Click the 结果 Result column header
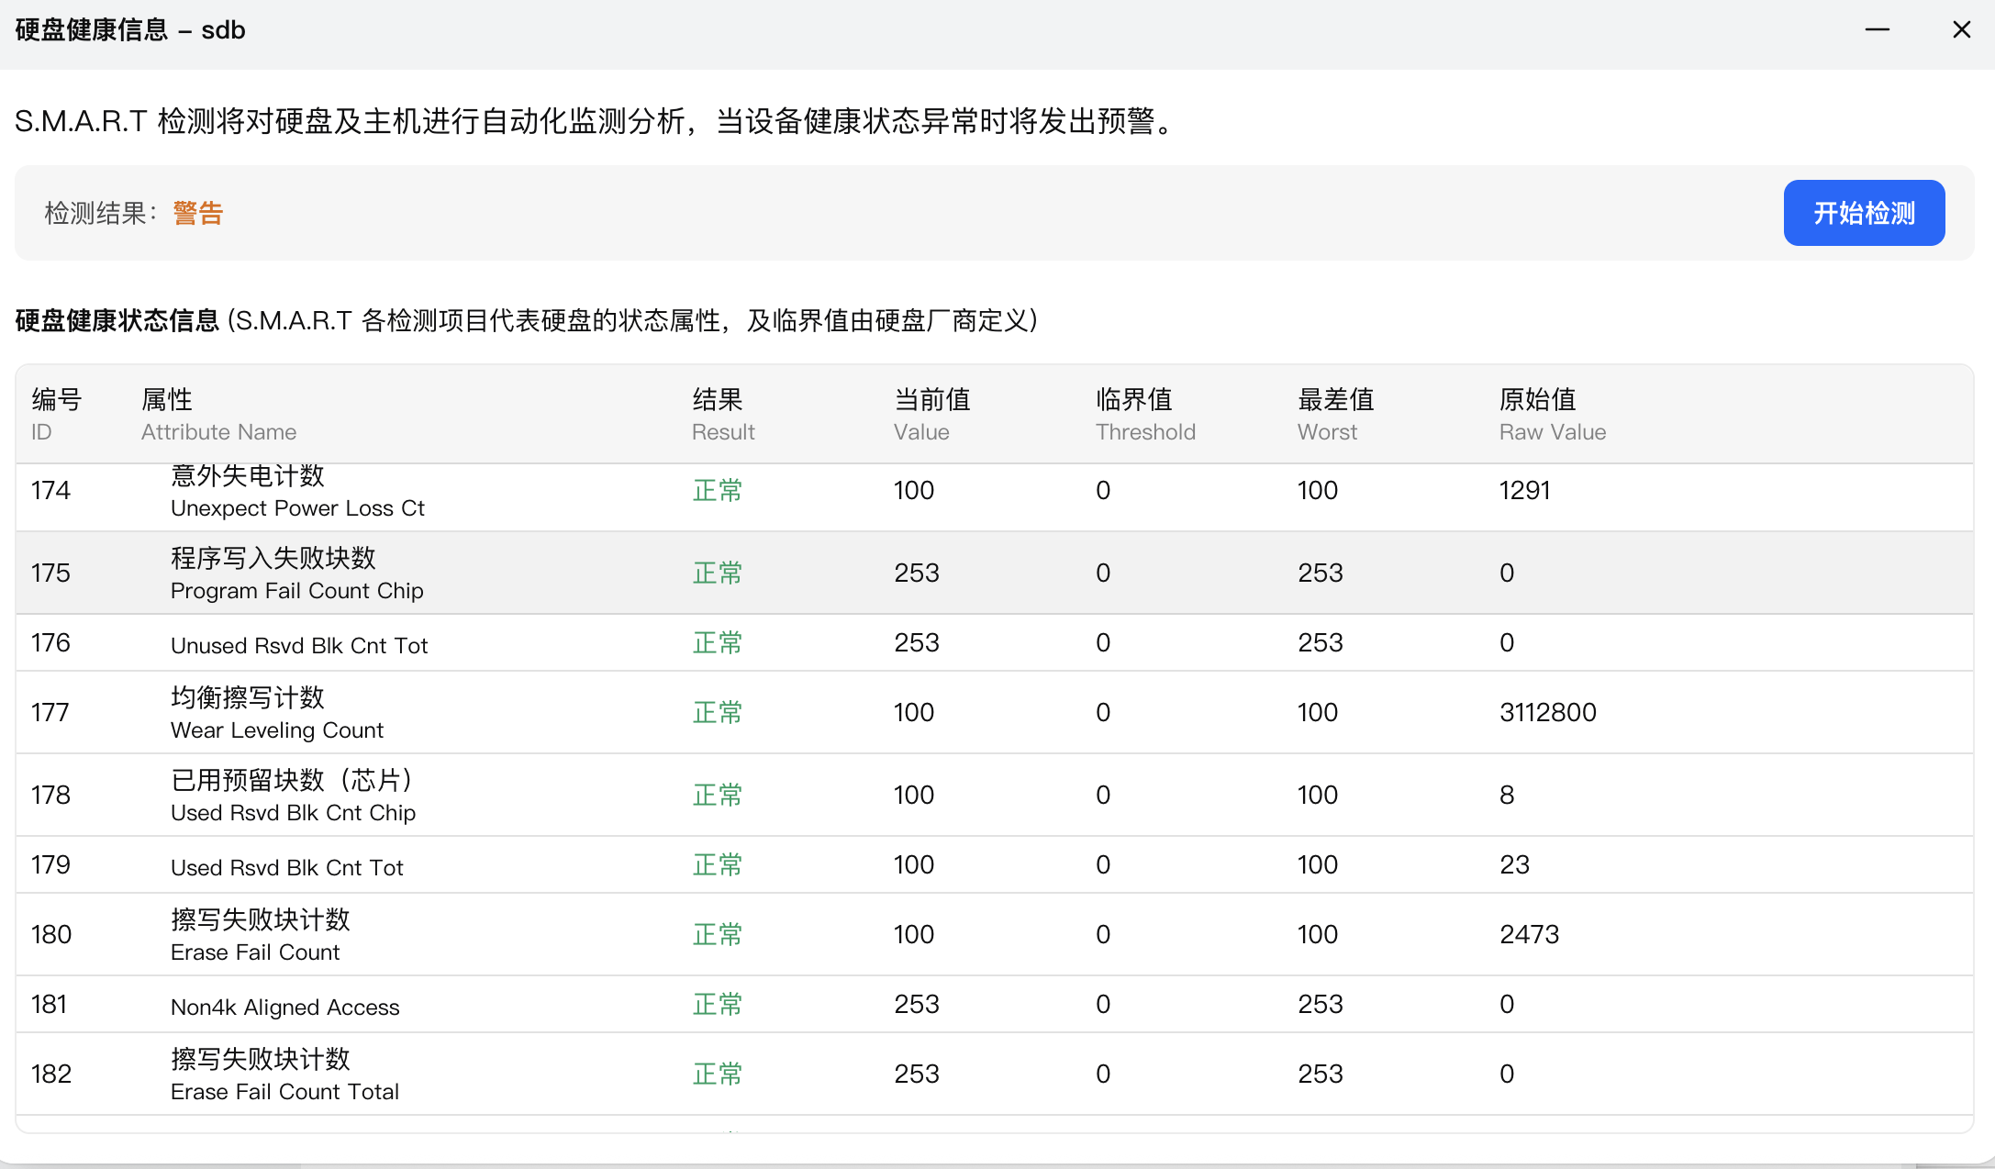The height and width of the screenshot is (1169, 1995). coord(723,414)
